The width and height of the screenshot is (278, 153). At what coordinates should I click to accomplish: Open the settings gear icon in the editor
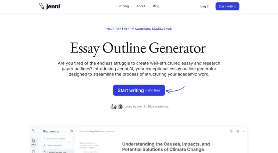tap(231, 131)
